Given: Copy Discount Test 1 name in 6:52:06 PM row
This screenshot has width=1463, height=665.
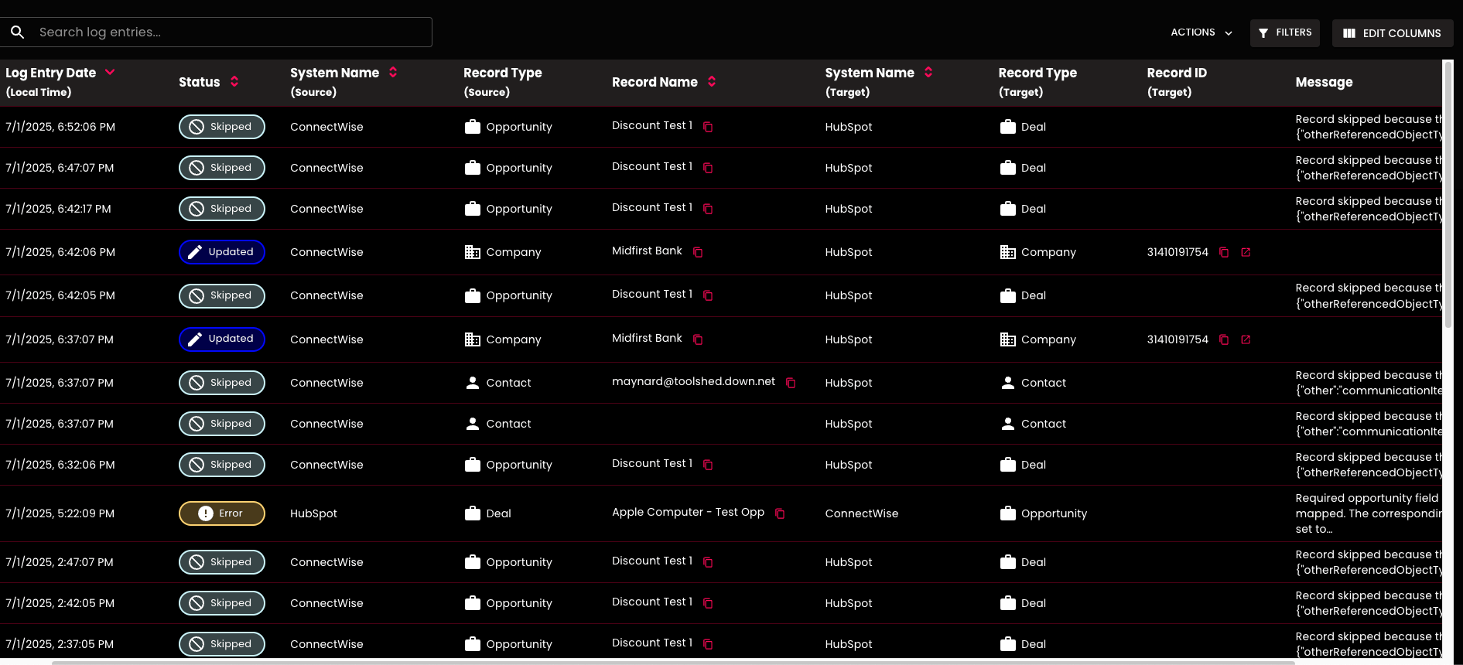Looking at the screenshot, I should [x=708, y=127].
